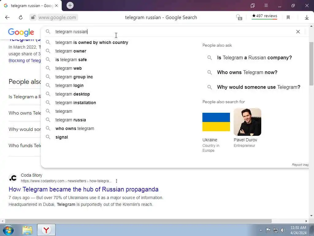The width and height of the screenshot is (314, 236).
Task: Click the vertical scrollbar down arrow
Action: (312, 216)
